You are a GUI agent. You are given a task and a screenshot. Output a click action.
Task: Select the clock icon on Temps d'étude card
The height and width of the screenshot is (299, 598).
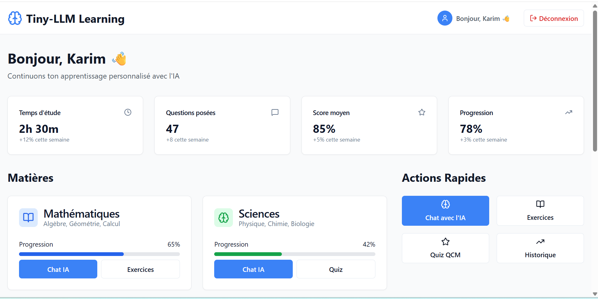click(128, 112)
